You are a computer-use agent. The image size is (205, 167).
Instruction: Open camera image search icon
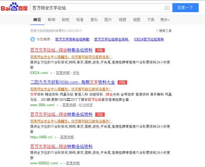click(x=167, y=8)
